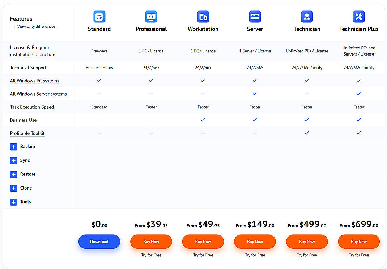Click the Business Hours support cell

click(x=99, y=68)
